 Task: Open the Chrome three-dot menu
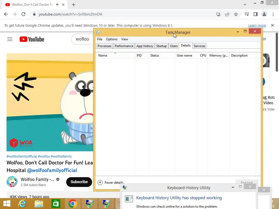(273, 14)
